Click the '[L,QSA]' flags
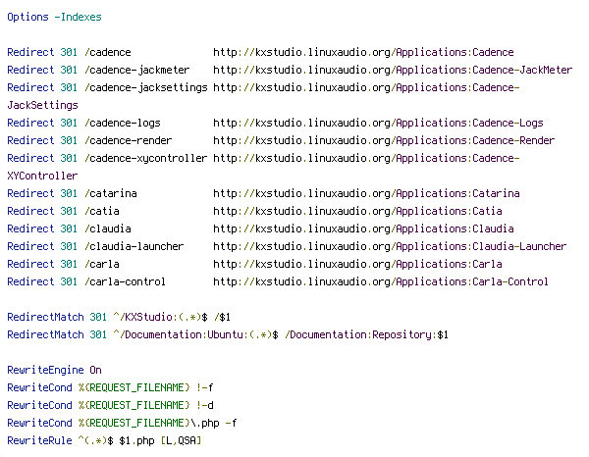Image resolution: width=589 pixels, height=457 pixels. point(181,440)
